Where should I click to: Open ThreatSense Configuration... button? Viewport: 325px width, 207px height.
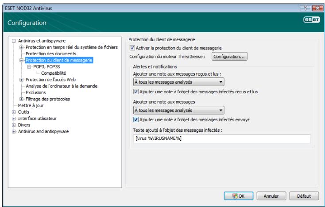coord(229,57)
